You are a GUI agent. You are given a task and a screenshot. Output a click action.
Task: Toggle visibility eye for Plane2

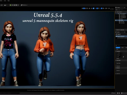click(x=116, y=20)
